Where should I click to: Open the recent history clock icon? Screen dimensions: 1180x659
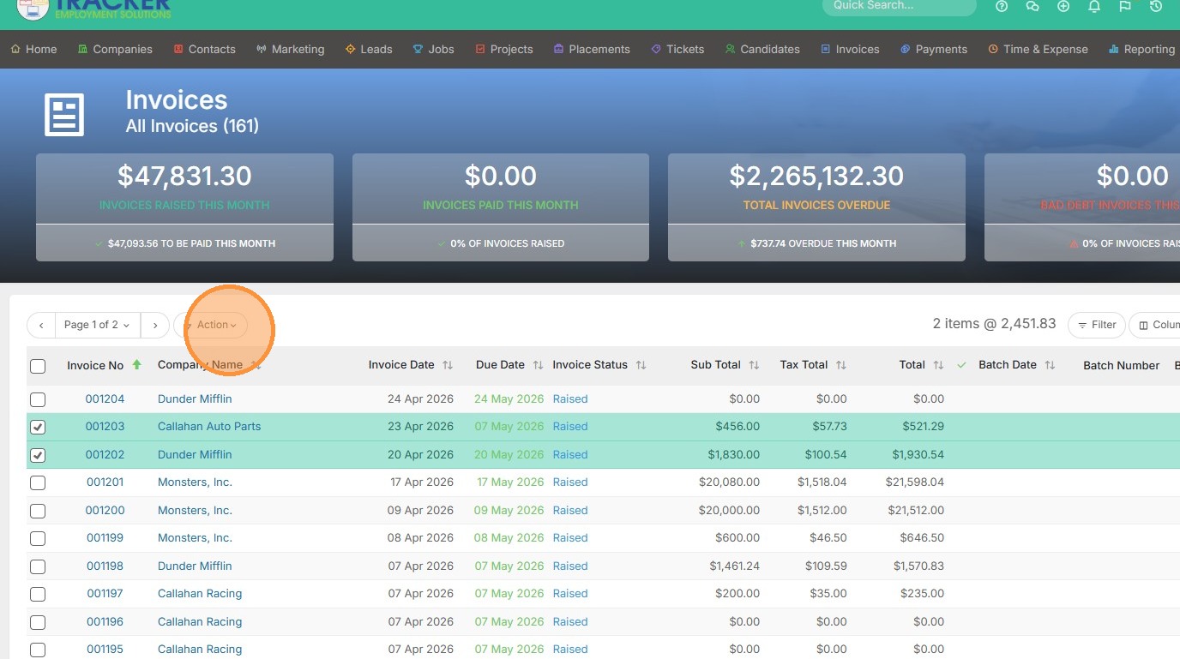[1156, 6]
